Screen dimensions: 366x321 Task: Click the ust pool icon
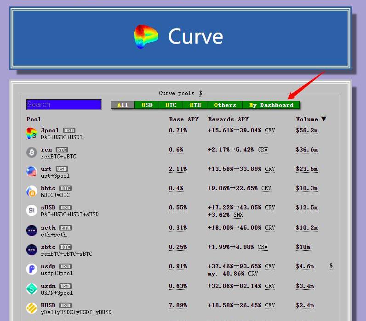coord(31,172)
